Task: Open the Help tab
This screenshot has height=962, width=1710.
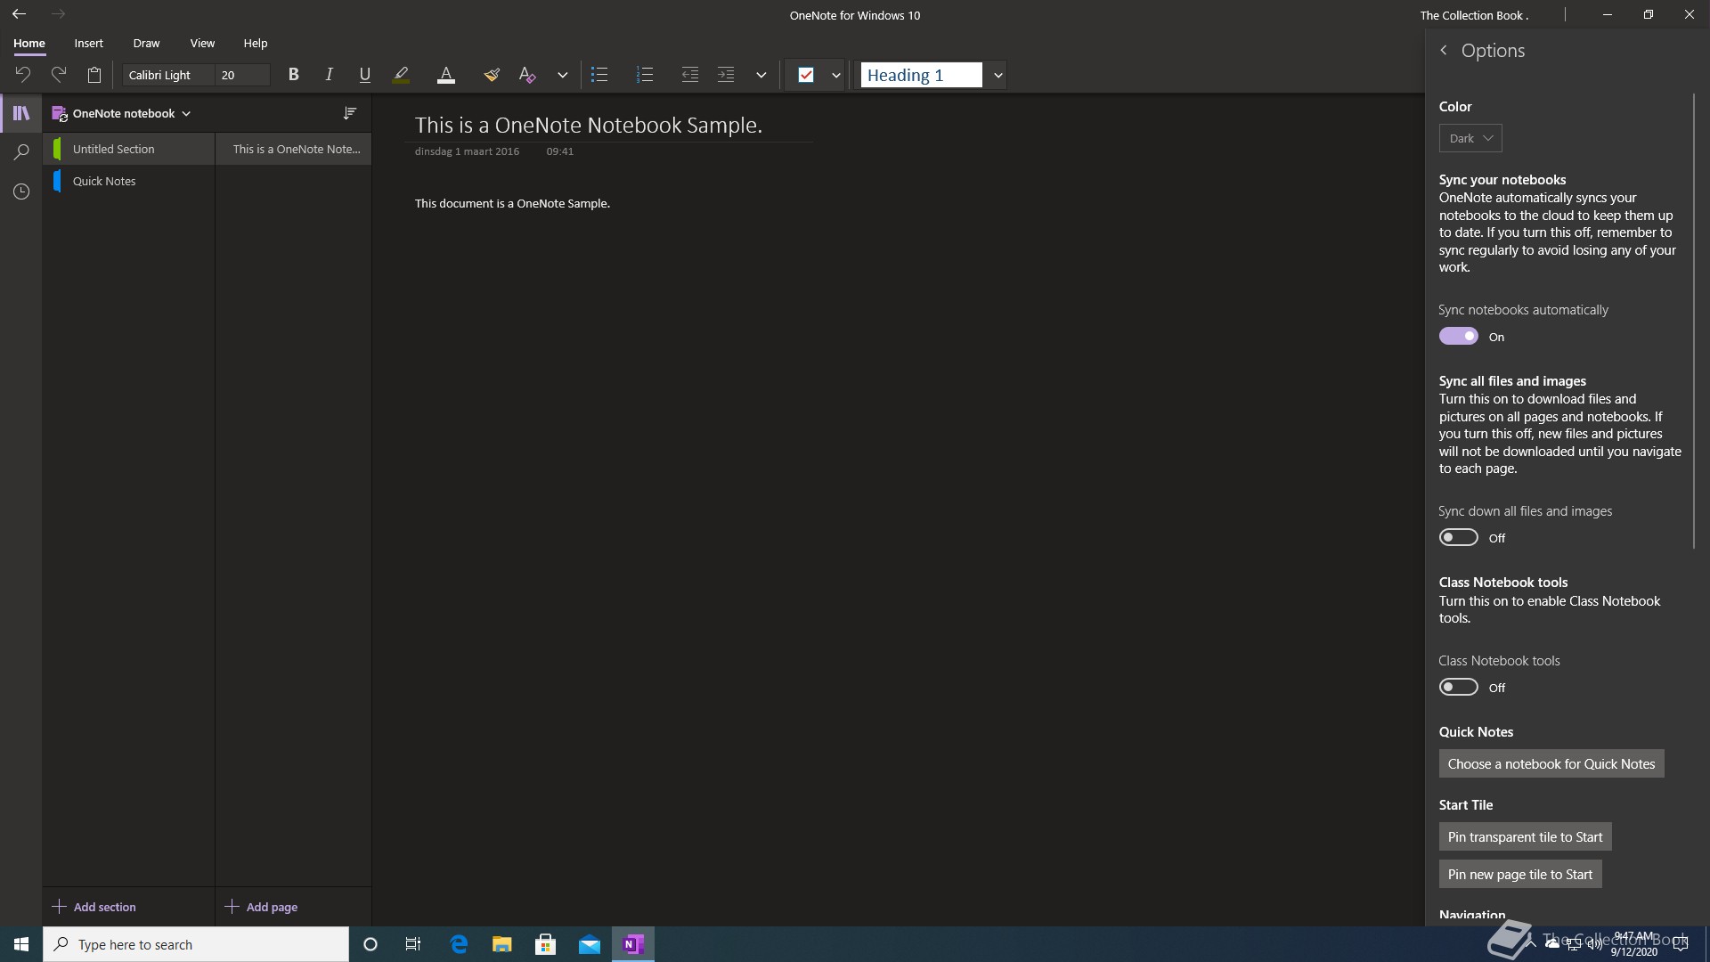Action: click(256, 43)
